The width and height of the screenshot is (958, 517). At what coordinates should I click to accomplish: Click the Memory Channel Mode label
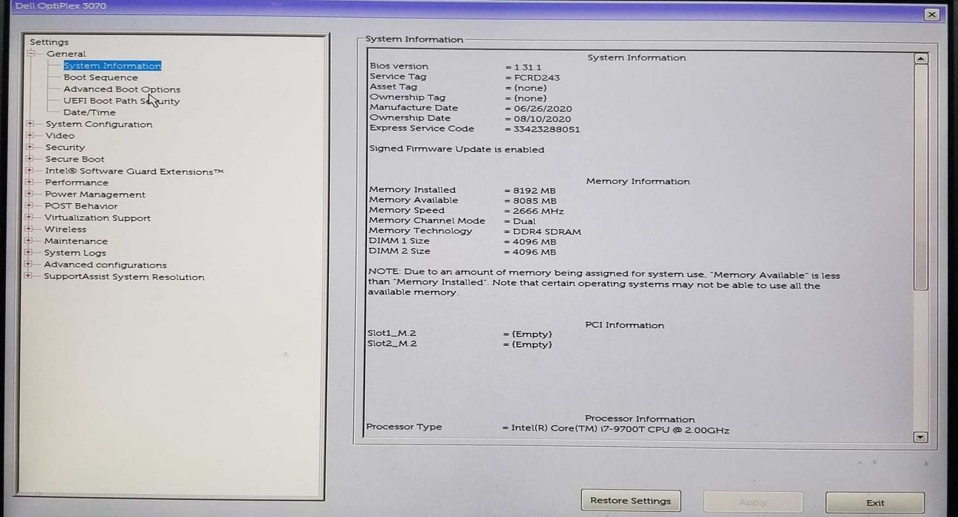coord(427,221)
